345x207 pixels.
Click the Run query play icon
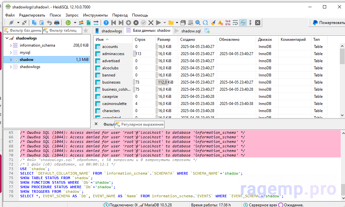[x=158, y=23]
